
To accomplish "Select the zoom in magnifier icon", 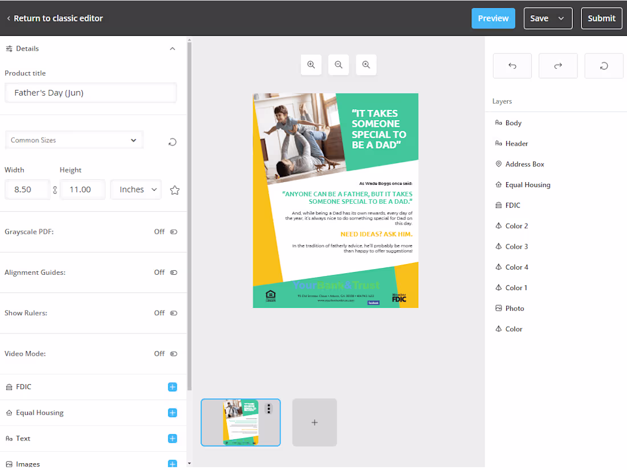I will point(311,64).
